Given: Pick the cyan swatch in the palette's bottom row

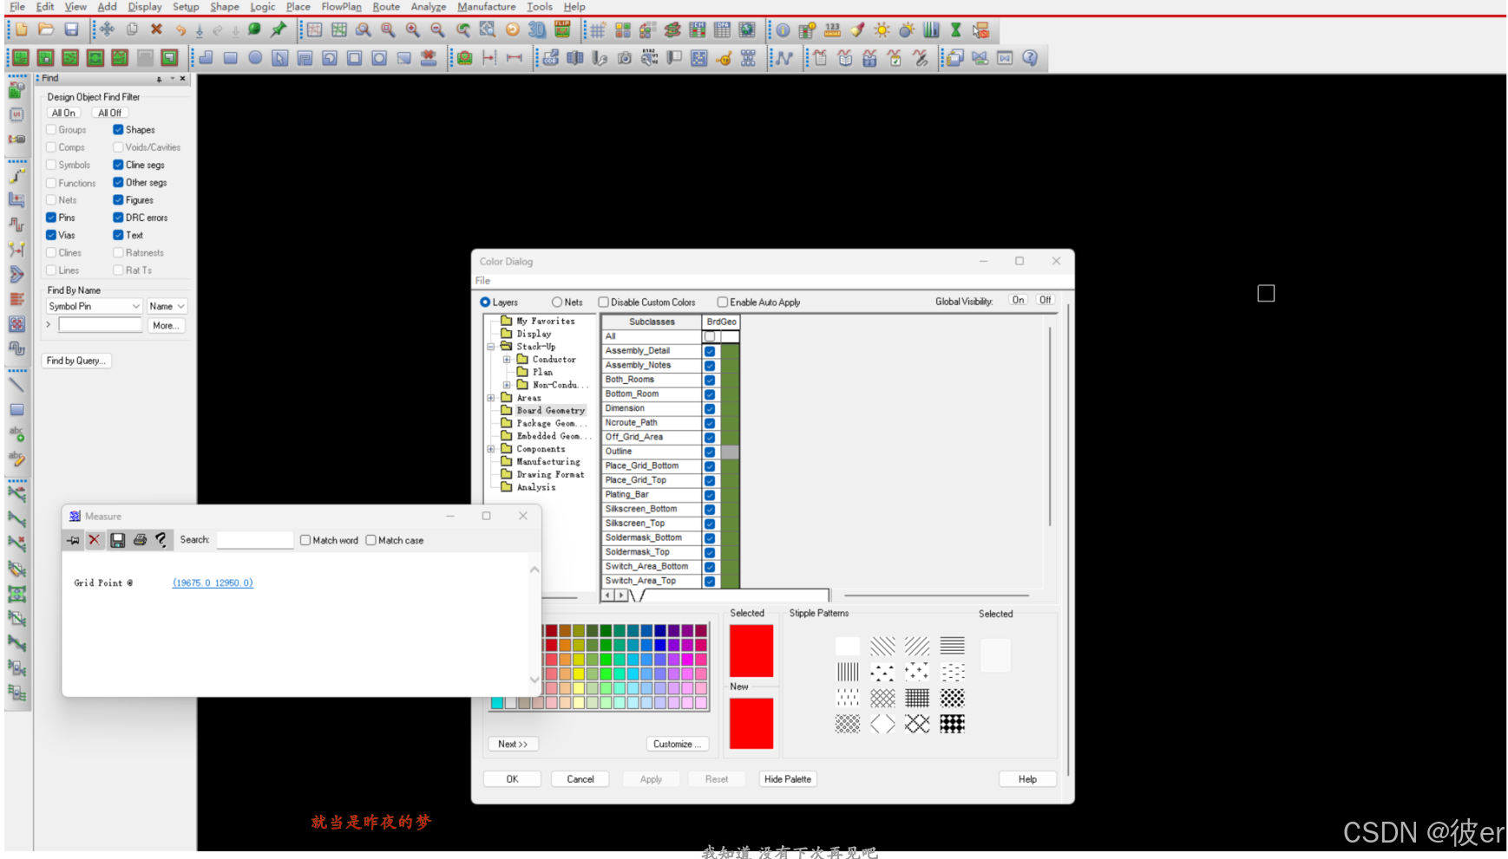Looking at the screenshot, I should point(497,703).
